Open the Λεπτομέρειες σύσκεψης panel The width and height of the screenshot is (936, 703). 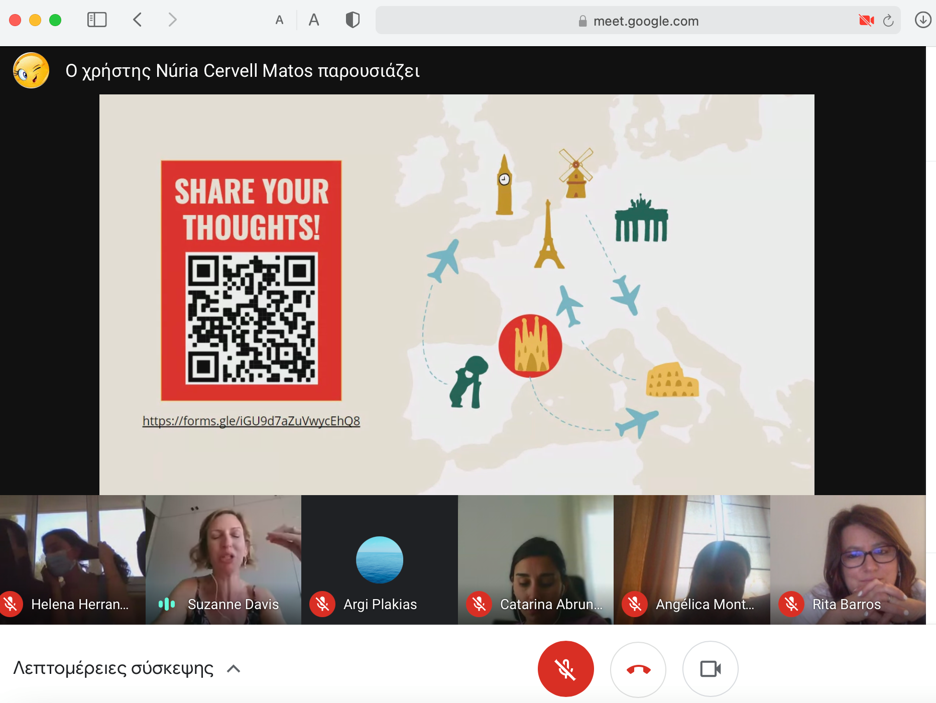tap(113, 669)
